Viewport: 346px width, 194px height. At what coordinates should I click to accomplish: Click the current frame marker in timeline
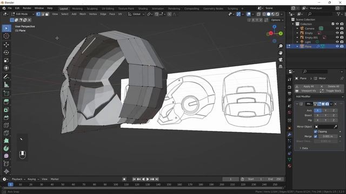tap(10, 184)
